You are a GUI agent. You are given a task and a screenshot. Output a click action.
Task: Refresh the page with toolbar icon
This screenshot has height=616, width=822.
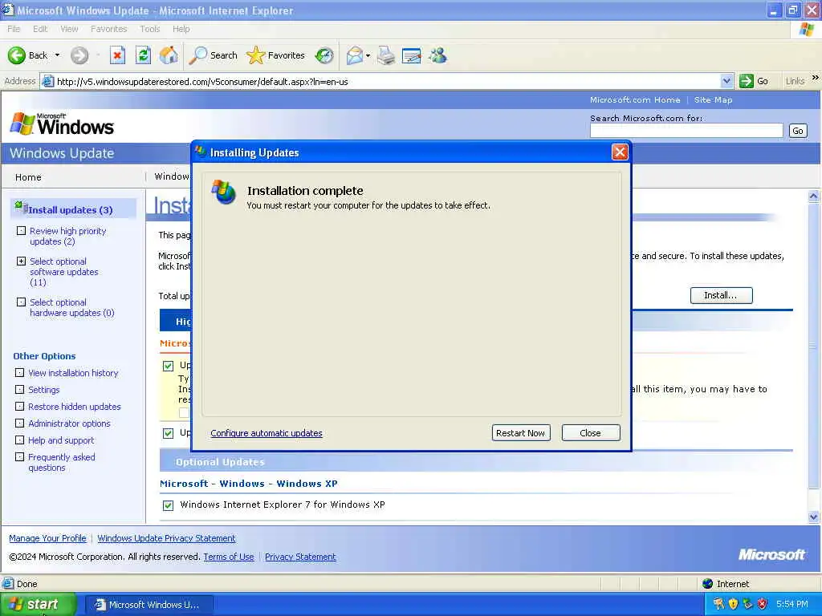pos(143,55)
